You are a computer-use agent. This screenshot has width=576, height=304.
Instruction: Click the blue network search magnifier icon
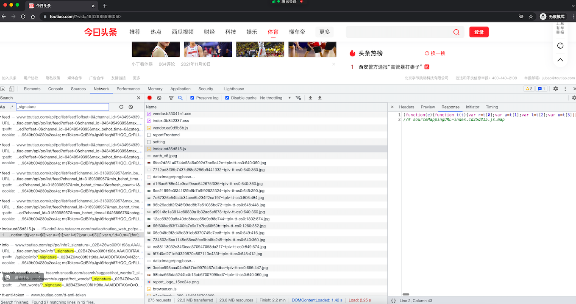click(180, 98)
